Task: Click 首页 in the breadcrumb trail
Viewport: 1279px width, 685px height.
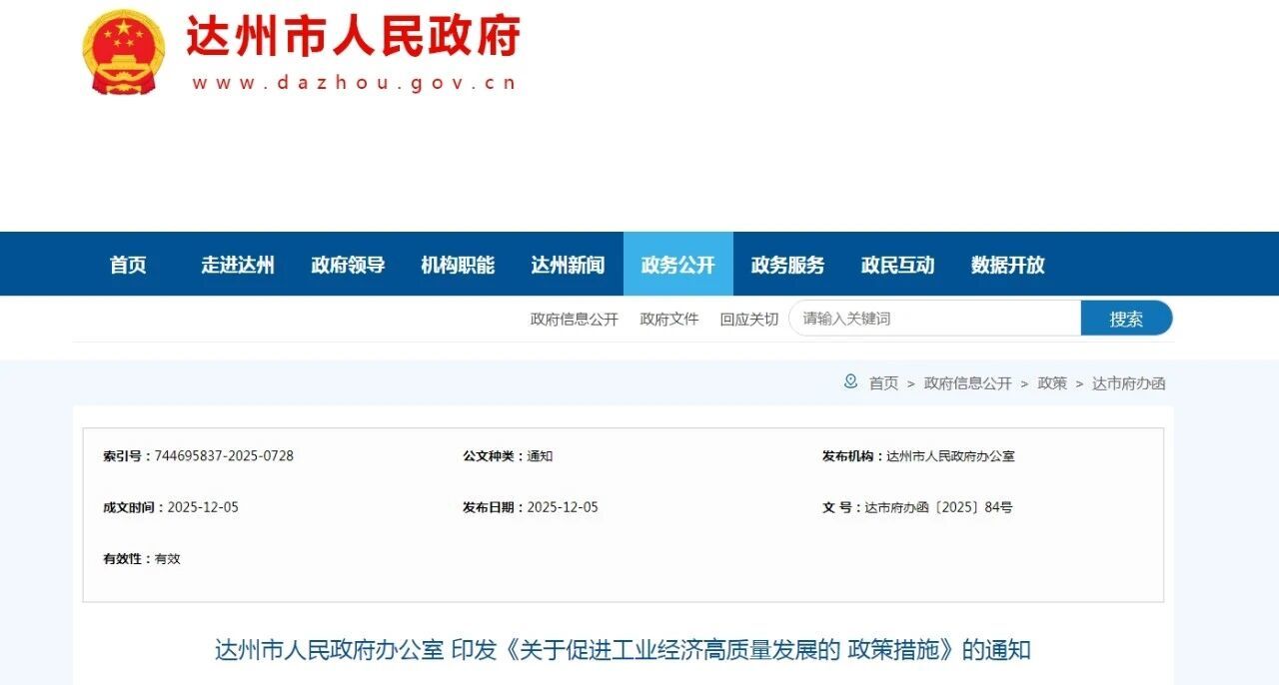Action: tap(883, 383)
